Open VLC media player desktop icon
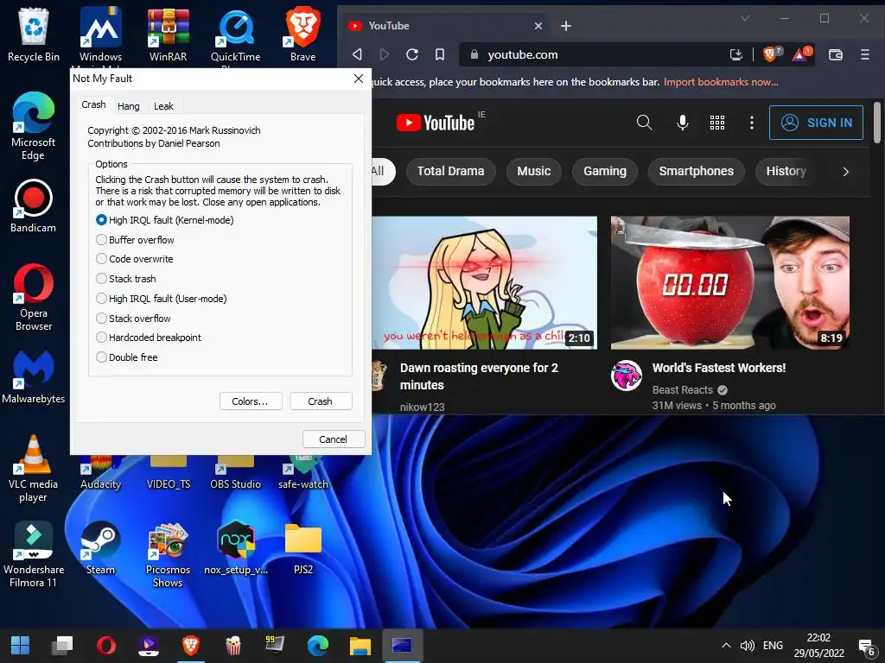The height and width of the screenshot is (663, 885). click(x=34, y=468)
